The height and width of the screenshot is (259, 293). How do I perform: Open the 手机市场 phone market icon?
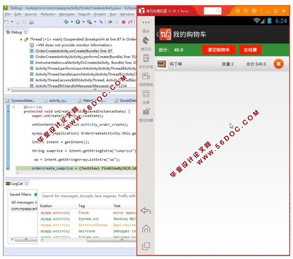pos(146,58)
